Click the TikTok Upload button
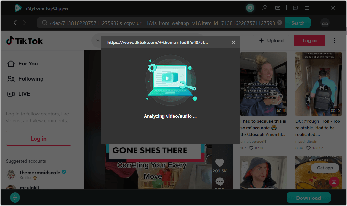Viewport: 347px width, 206px height. pos(271,41)
